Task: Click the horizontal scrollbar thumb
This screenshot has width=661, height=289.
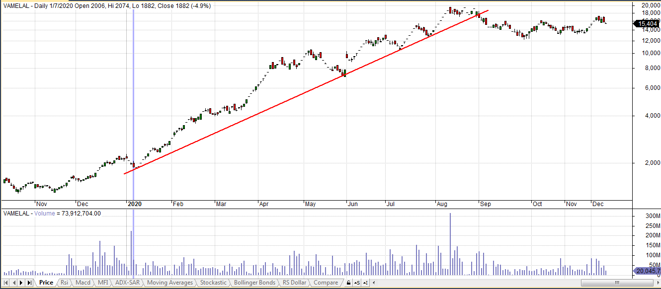Action: click(x=616, y=283)
